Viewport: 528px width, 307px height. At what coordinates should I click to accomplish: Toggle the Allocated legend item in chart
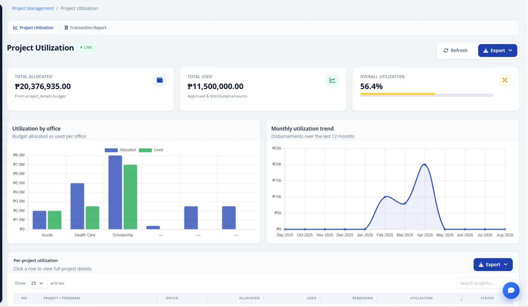tap(120, 150)
